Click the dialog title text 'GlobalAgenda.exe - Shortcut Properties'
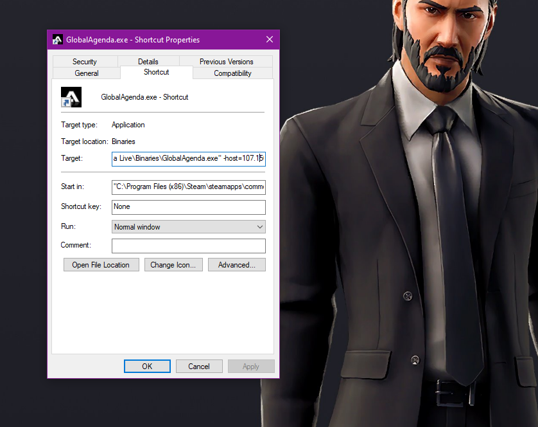538x427 pixels. tap(133, 40)
